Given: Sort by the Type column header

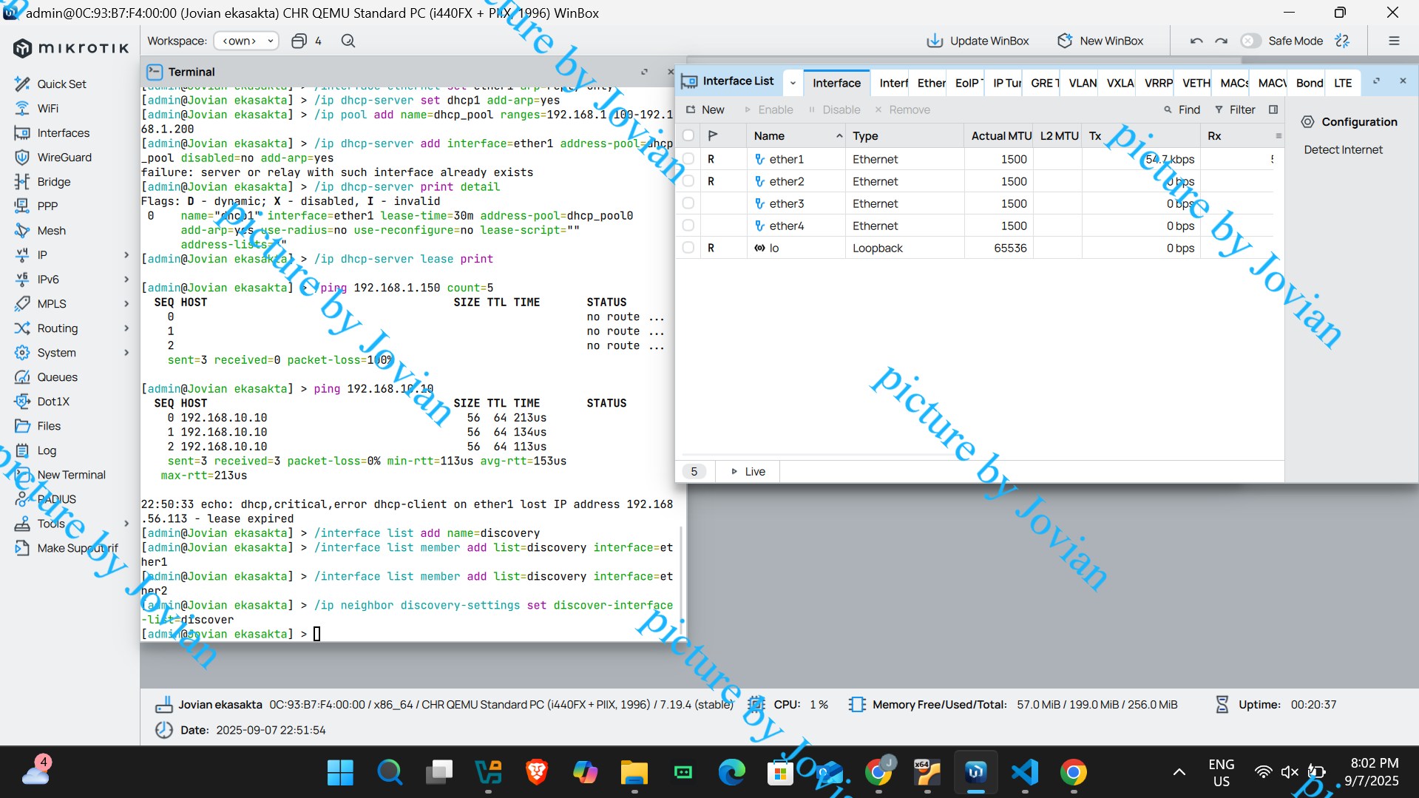Looking at the screenshot, I should [x=904, y=136].
